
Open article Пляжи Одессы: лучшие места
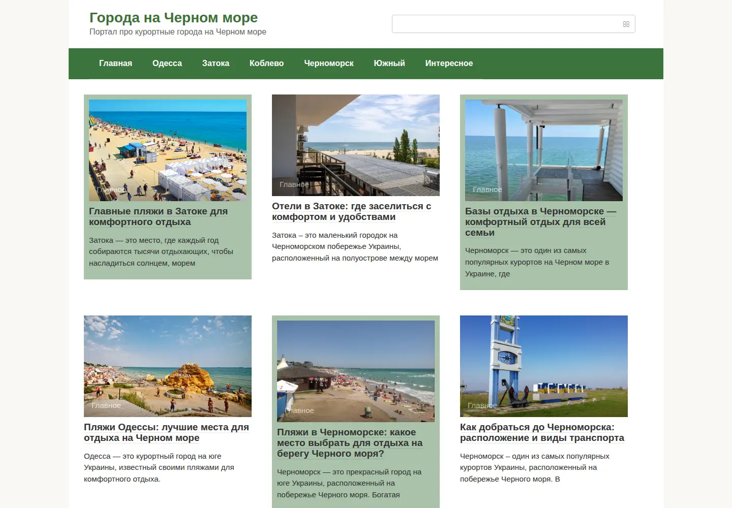point(166,432)
